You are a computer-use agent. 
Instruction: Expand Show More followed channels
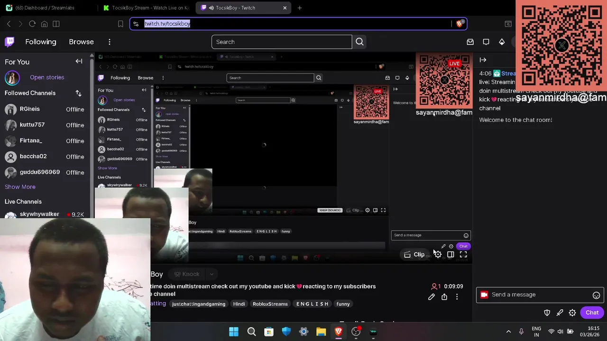pyautogui.click(x=20, y=187)
